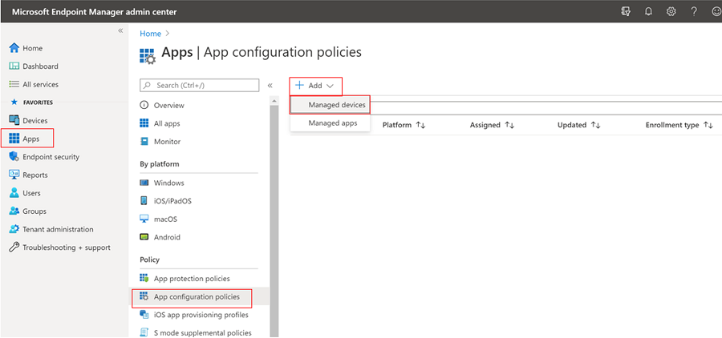Expand the Add dropdown button
Viewport: 722px width, 338px height.
click(315, 86)
